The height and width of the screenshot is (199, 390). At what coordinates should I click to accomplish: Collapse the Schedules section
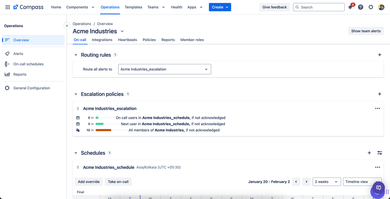[x=76, y=153]
